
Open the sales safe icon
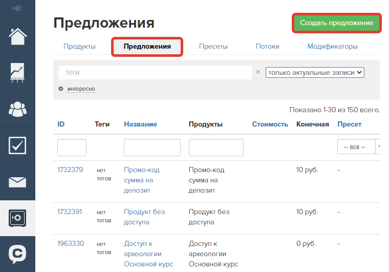[17, 218]
